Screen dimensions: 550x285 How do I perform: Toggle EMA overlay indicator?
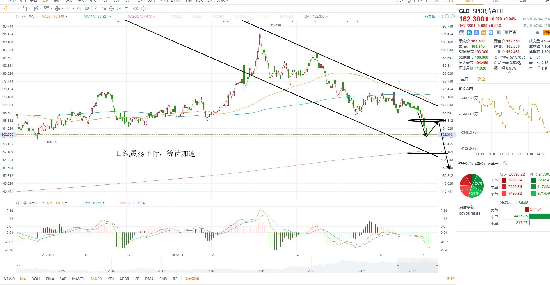(x=50, y=279)
